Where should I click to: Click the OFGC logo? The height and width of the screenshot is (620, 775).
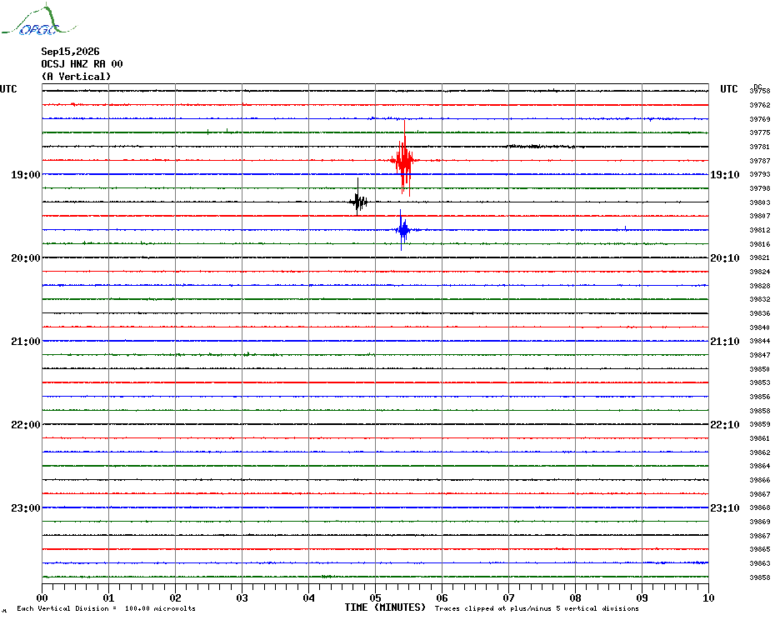(x=39, y=20)
